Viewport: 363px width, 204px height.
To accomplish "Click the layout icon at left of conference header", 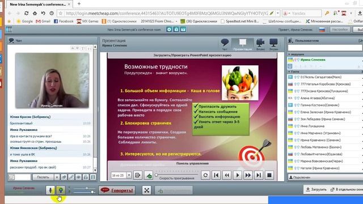I will [9, 29].
